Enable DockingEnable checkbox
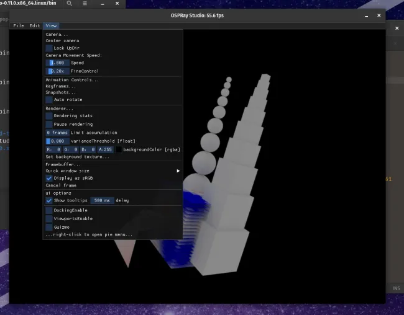The height and width of the screenshot is (315, 404). click(x=49, y=210)
